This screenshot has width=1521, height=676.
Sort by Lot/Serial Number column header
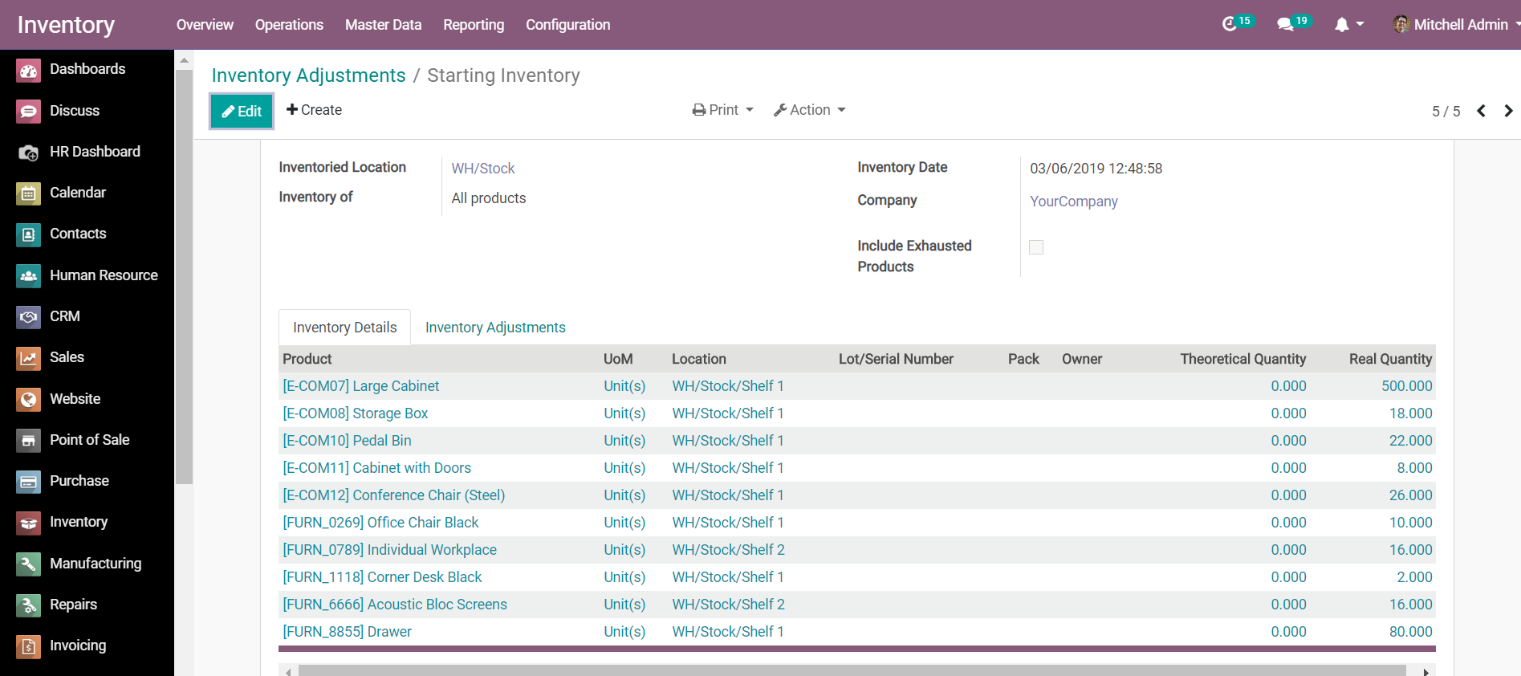(x=896, y=359)
